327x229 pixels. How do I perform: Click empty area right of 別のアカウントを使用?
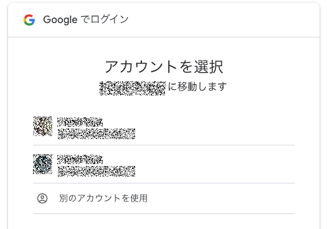221,198
